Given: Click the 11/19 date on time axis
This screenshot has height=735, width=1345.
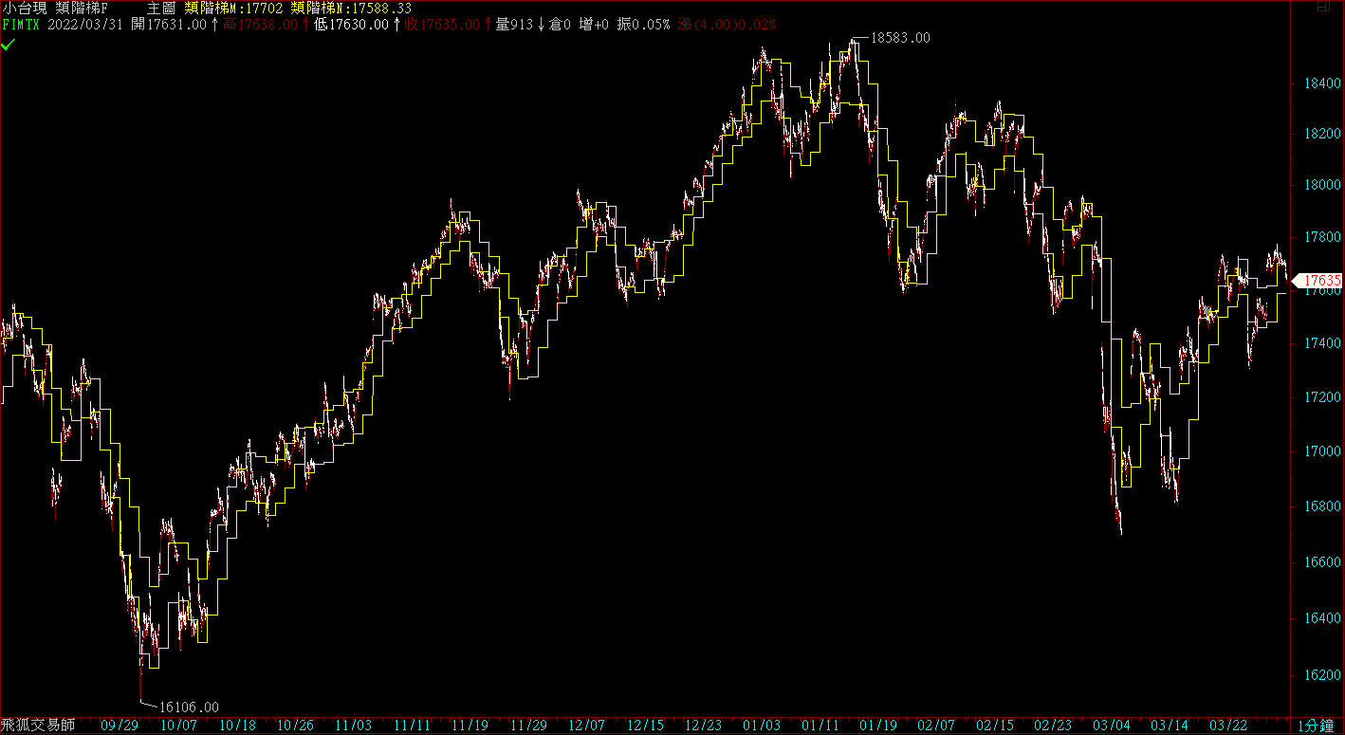Looking at the screenshot, I should (470, 726).
